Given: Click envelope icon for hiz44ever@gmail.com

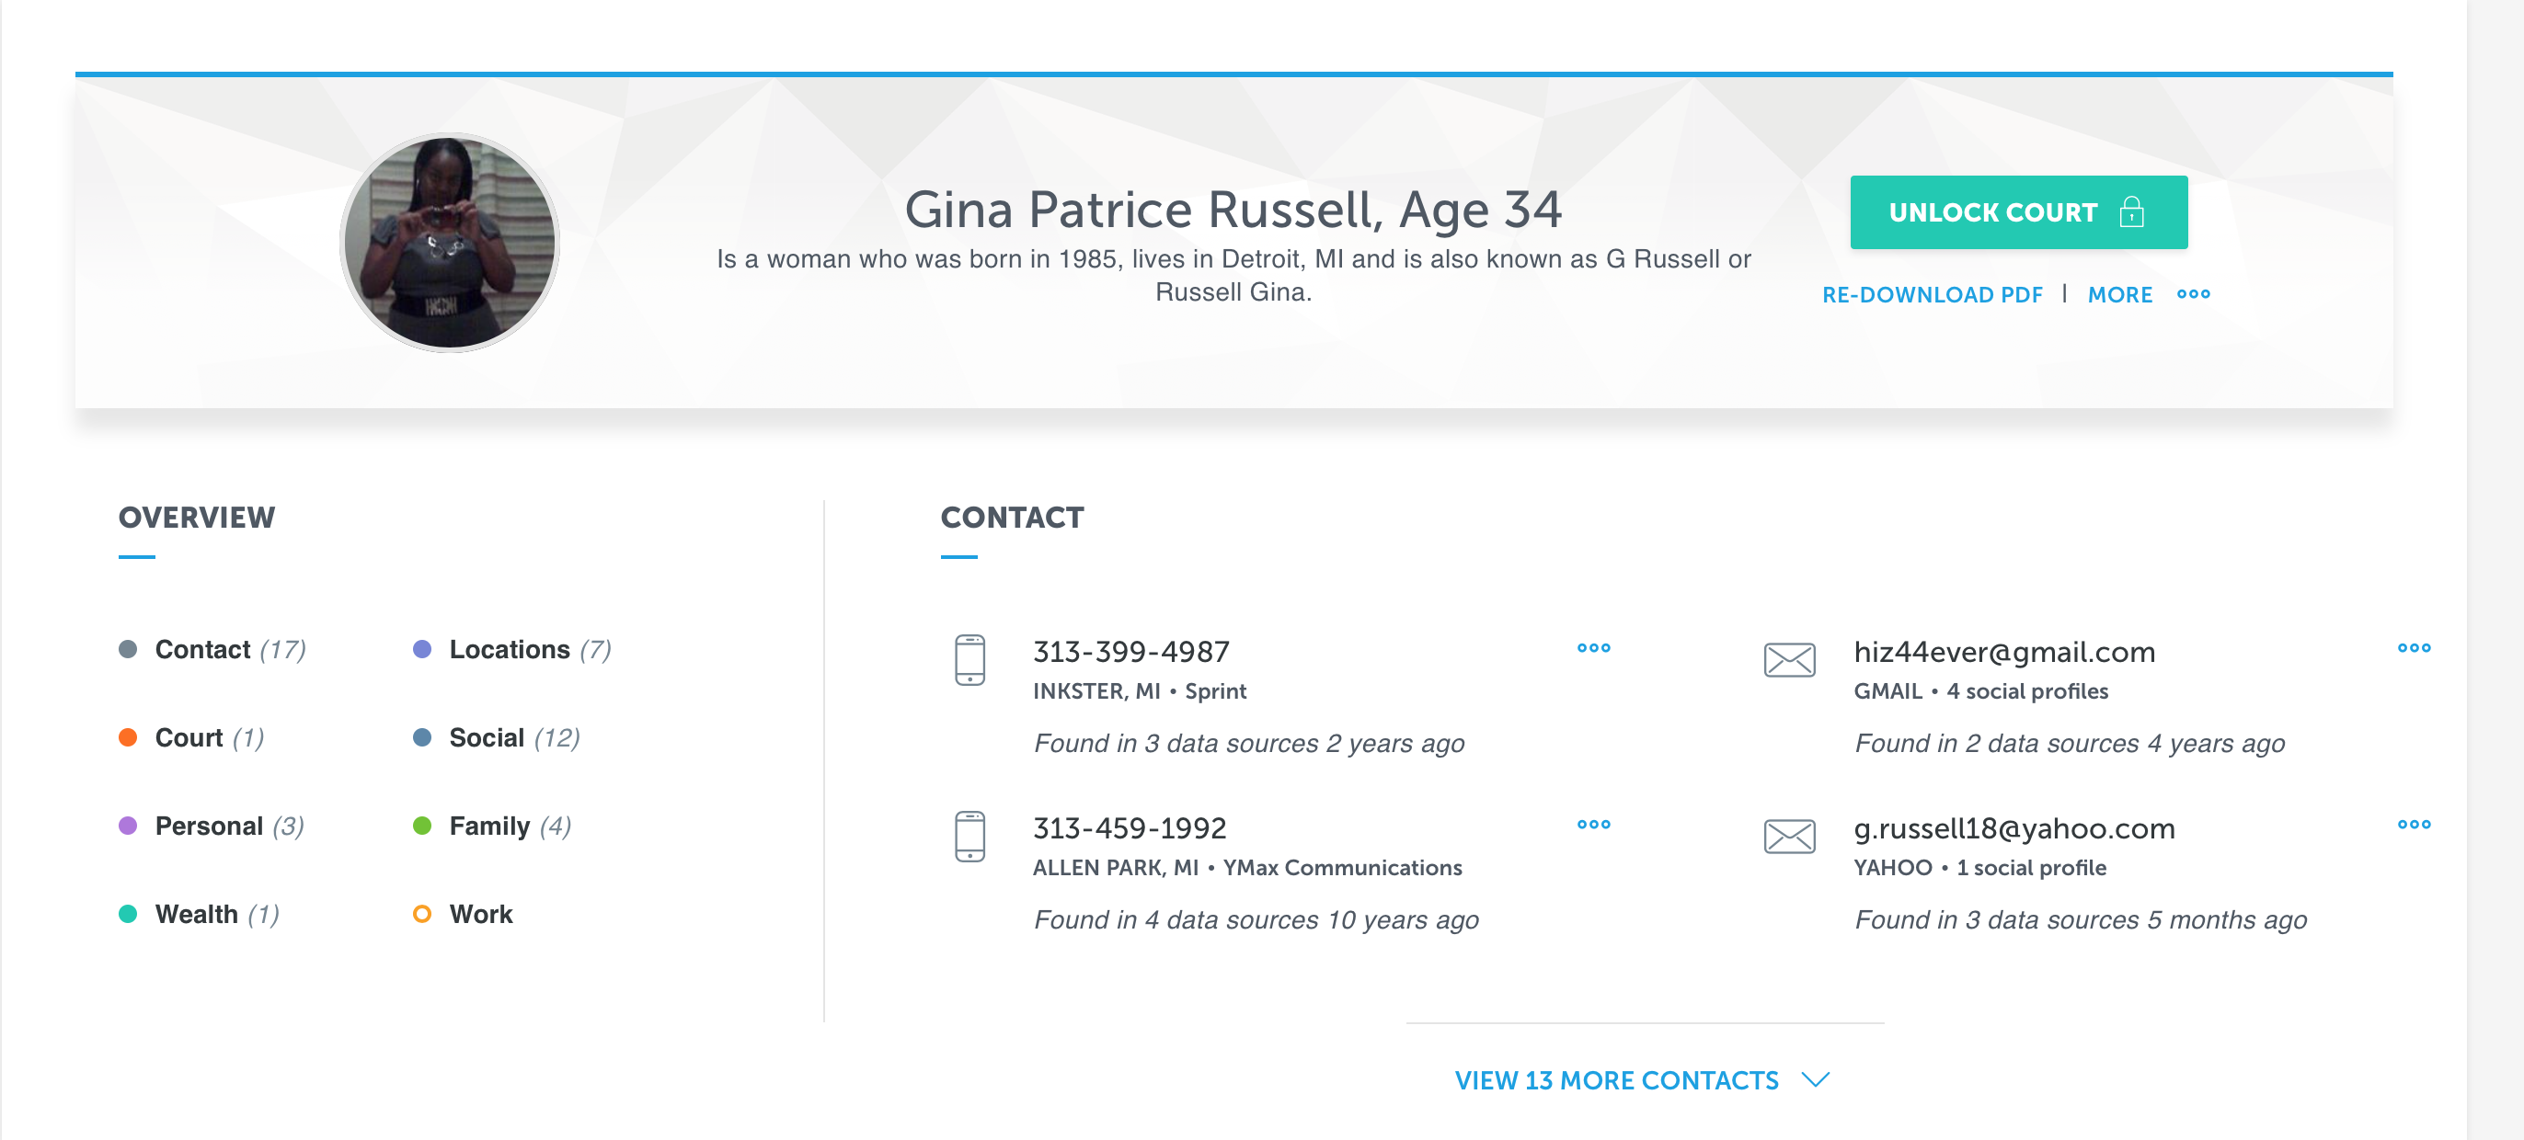Looking at the screenshot, I should [x=1789, y=660].
